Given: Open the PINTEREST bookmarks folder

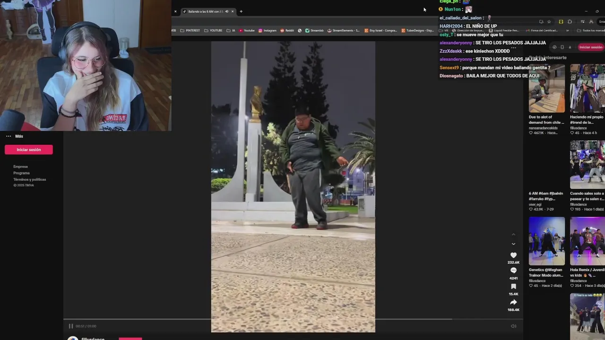Looking at the screenshot, I should point(190,30).
